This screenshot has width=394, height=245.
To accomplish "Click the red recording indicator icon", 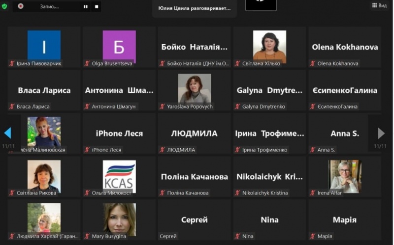I will tap(21, 6).
